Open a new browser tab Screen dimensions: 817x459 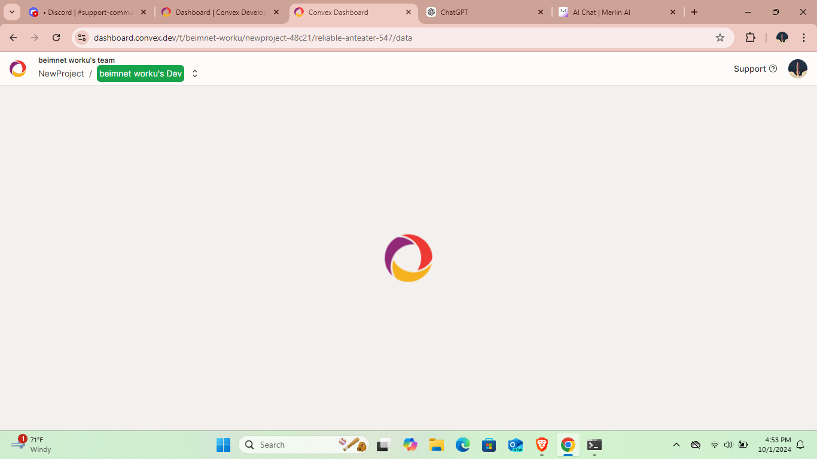694,12
